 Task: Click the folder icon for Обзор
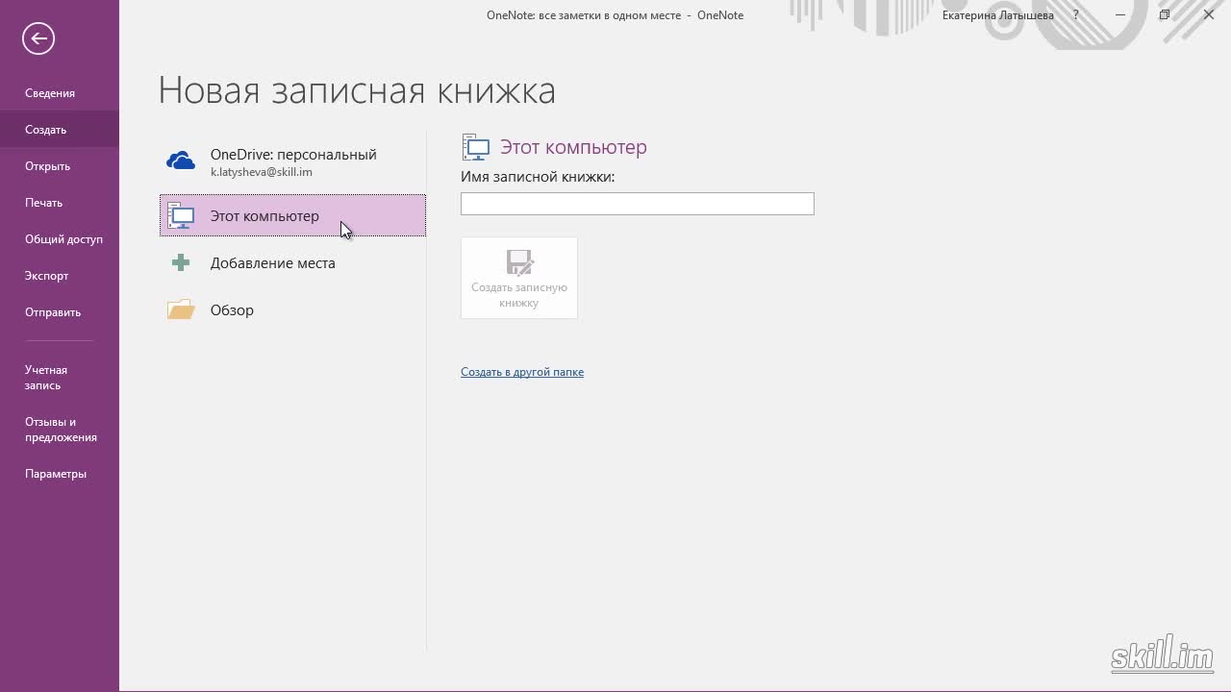pos(181,309)
